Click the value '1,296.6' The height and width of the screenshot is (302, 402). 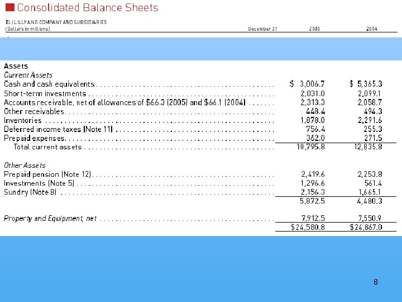pyautogui.click(x=313, y=183)
